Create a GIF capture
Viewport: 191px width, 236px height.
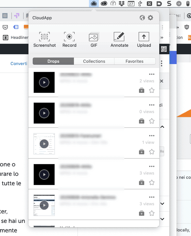tap(94, 40)
